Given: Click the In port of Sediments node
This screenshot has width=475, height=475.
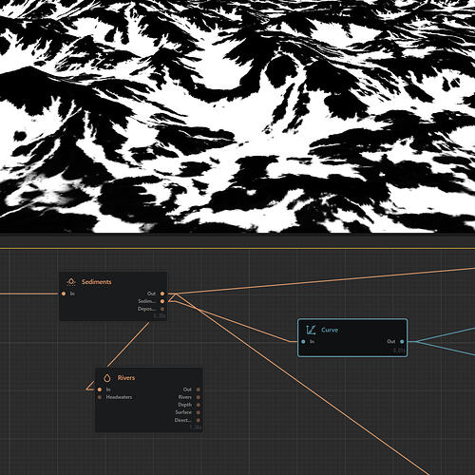Looking at the screenshot, I should [64, 294].
